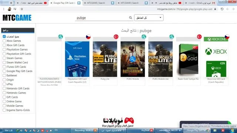Close the Google Play Gift Card tab
The height and width of the screenshot is (133, 237).
[x=51, y=3]
